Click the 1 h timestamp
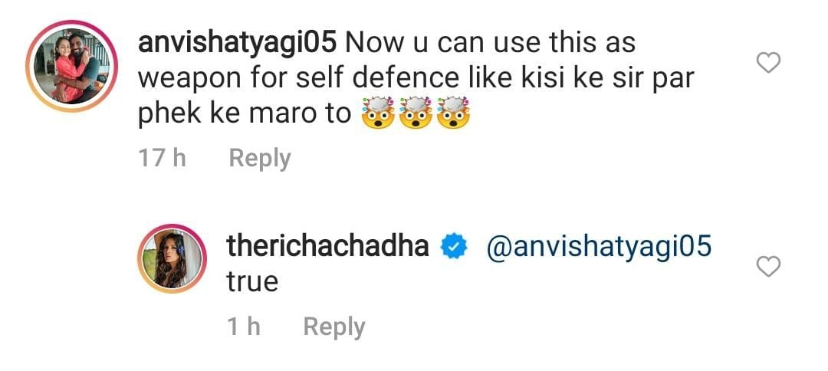Viewport: 828px width, 371px height. pos(244,327)
